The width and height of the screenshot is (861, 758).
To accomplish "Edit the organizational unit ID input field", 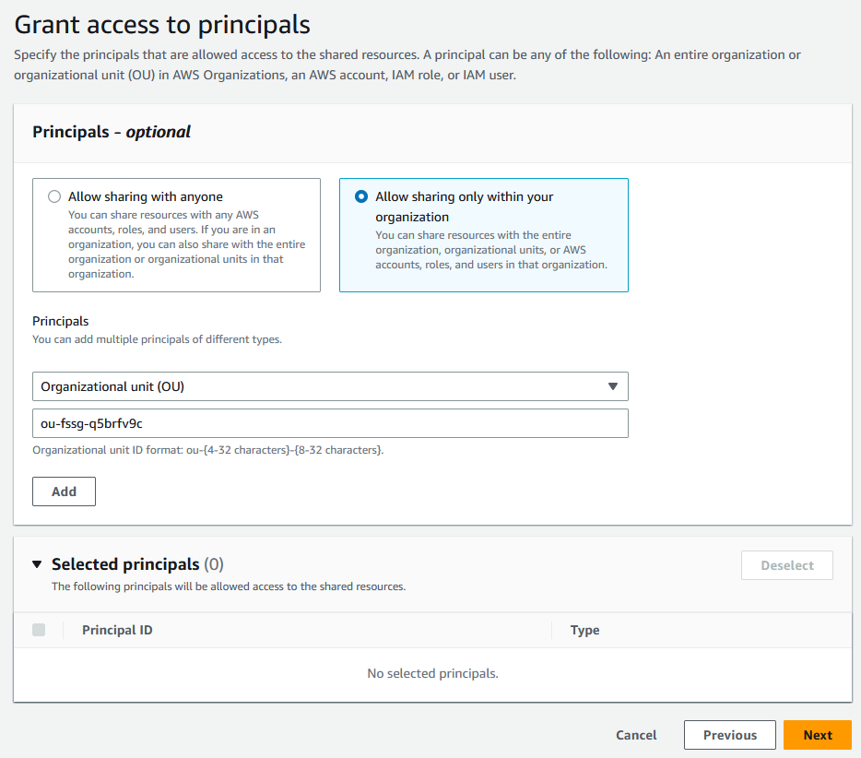I will tap(329, 423).
